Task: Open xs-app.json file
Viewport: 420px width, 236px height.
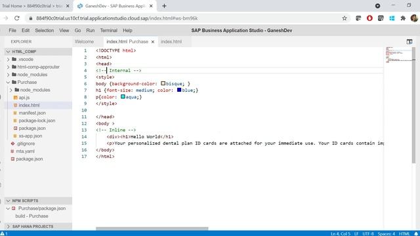Action: pyautogui.click(x=30, y=136)
